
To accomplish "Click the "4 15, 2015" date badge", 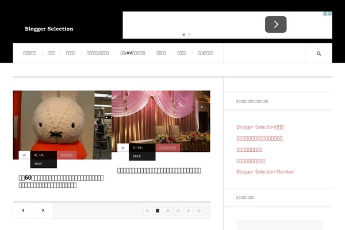I will pos(44,160).
